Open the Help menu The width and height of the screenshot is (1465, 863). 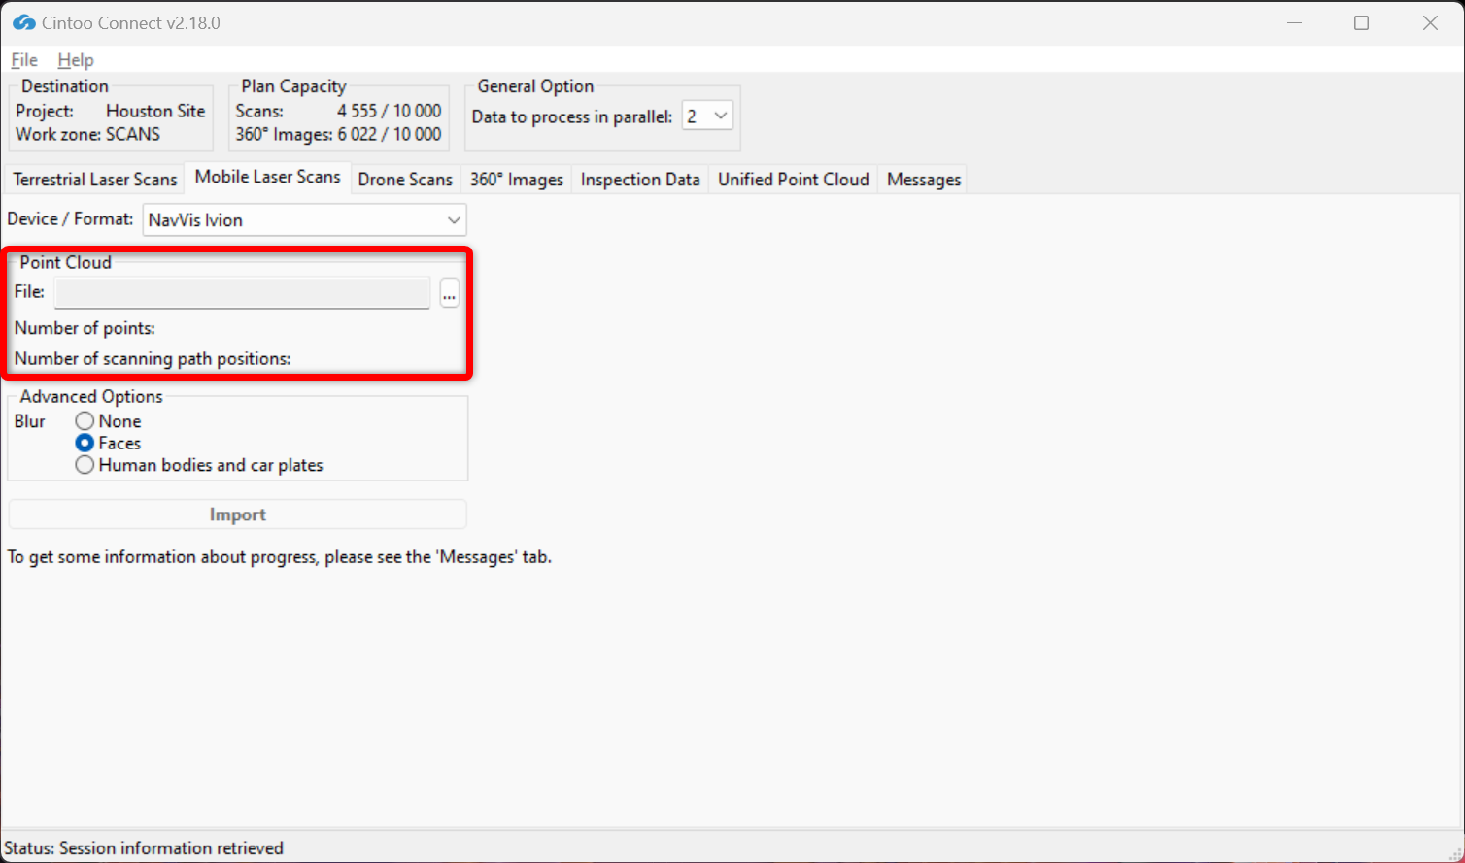pyautogui.click(x=76, y=60)
